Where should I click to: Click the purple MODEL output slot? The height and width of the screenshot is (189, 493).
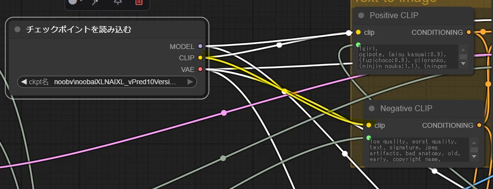(200, 47)
